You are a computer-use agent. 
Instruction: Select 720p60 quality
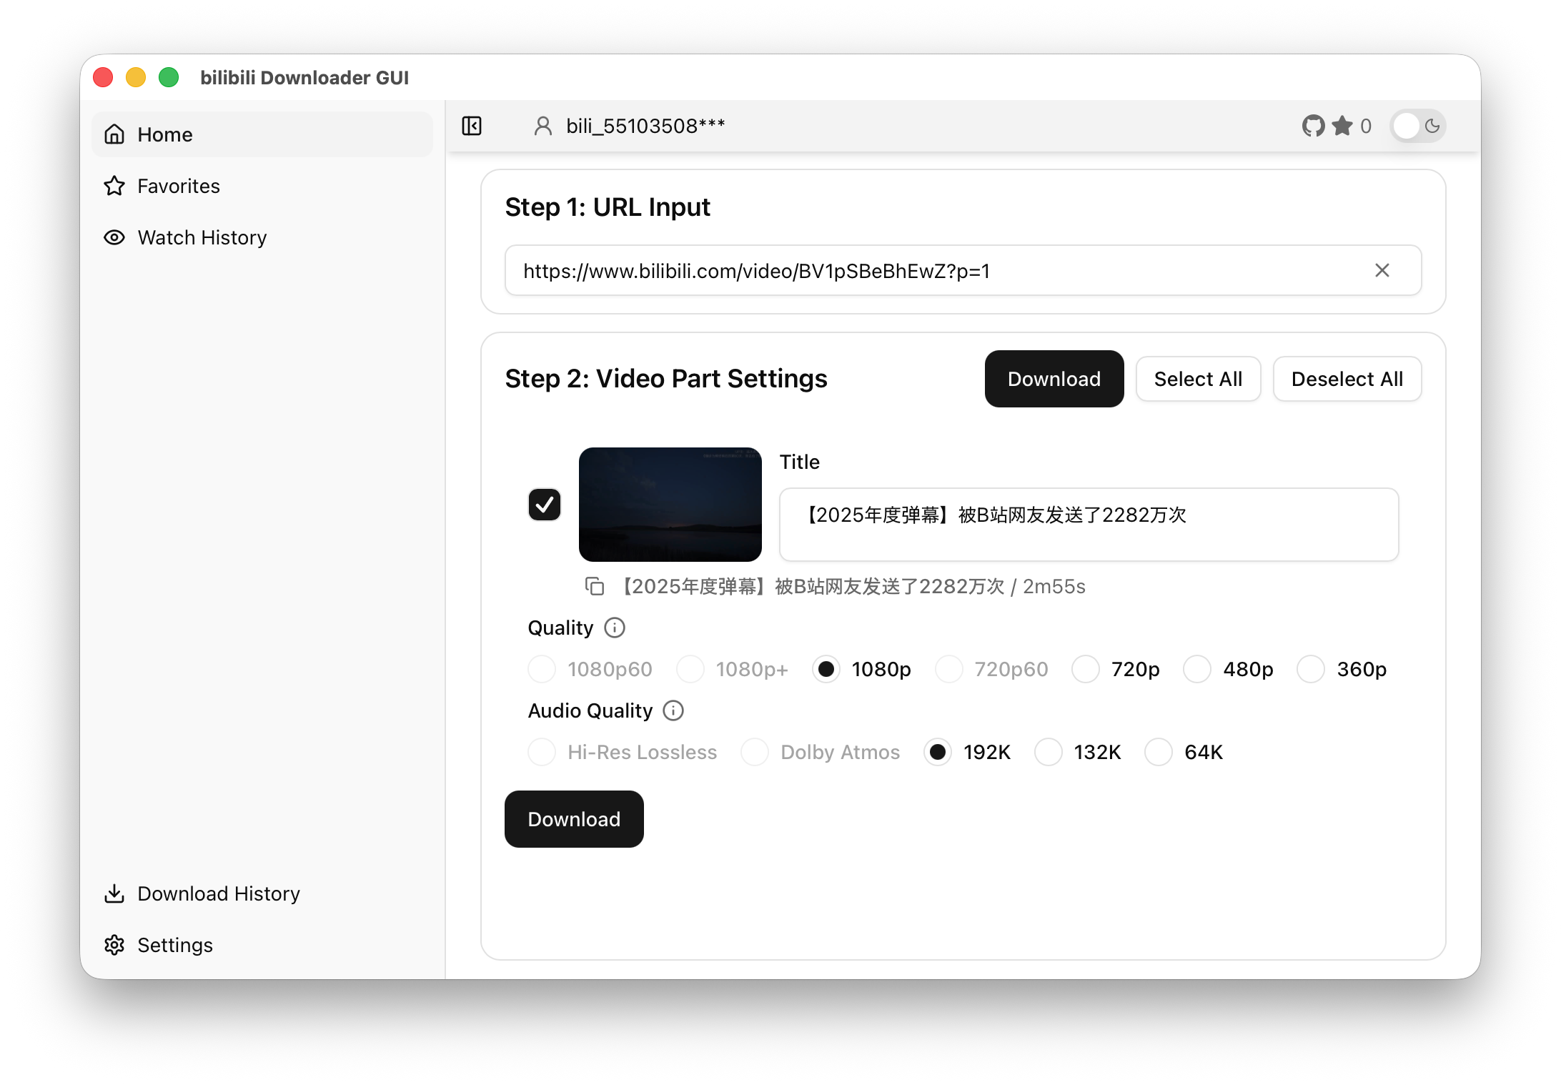click(x=949, y=669)
